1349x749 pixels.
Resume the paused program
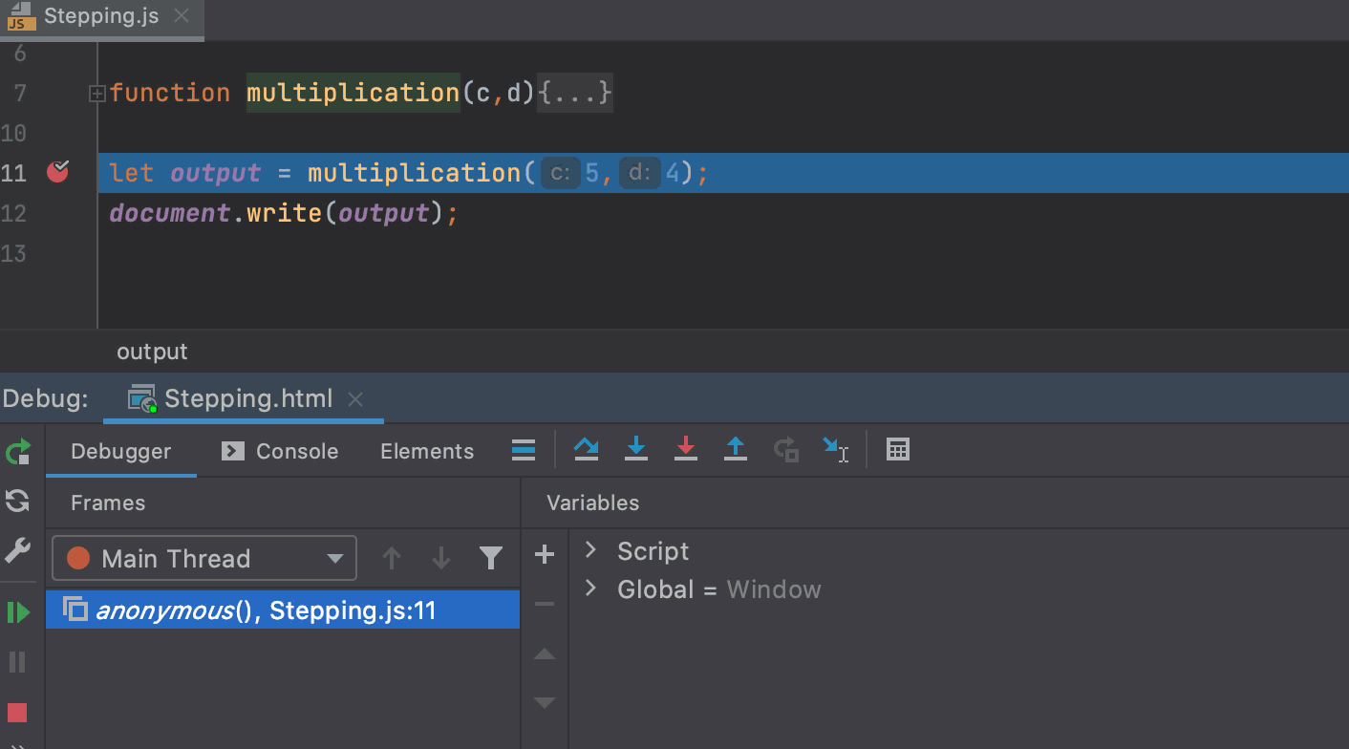(x=17, y=611)
